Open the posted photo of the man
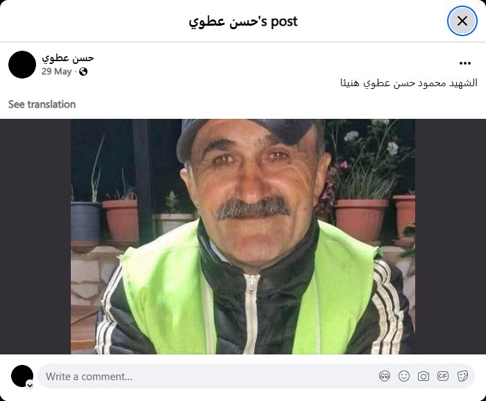Screen dimensions: 486x401 (x=243, y=236)
